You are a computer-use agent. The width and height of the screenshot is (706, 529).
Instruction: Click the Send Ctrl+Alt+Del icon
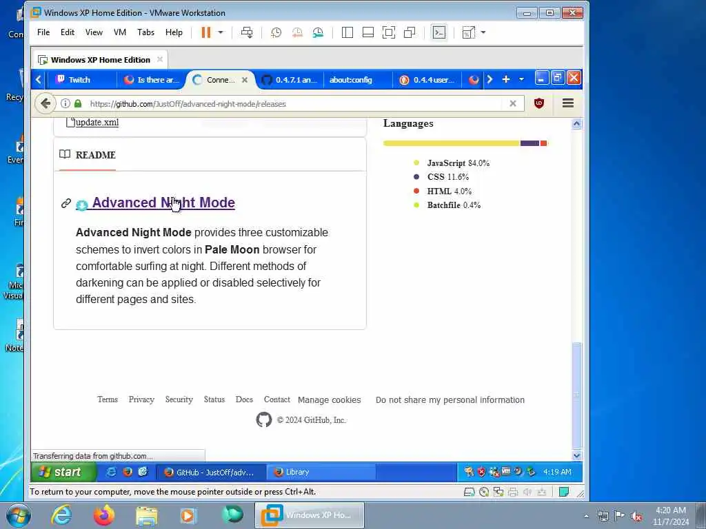coord(247,32)
